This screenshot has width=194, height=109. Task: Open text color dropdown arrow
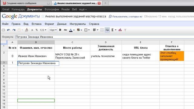[x=74, y=30]
